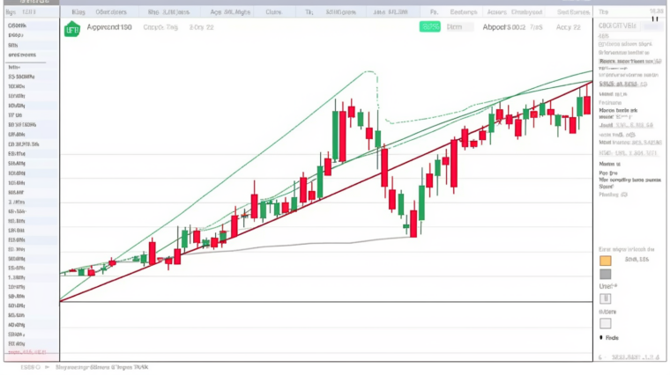
Task: Expand the Abpoof interval selector in header
Action: tap(504, 27)
